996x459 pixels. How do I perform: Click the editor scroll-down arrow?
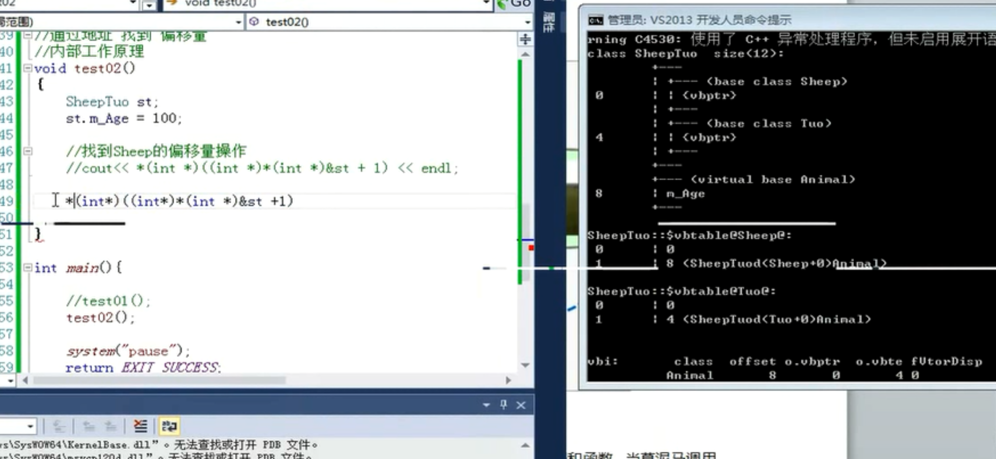[525, 365]
